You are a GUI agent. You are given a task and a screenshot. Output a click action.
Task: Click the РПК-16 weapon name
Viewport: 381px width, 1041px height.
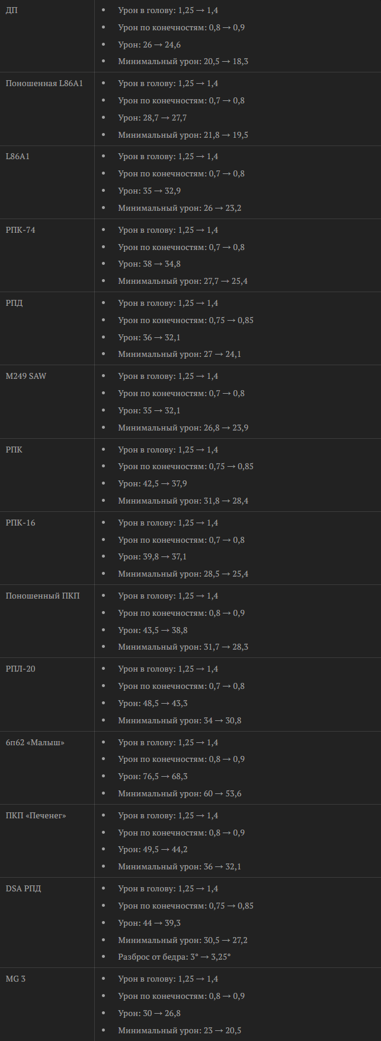(x=20, y=523)
